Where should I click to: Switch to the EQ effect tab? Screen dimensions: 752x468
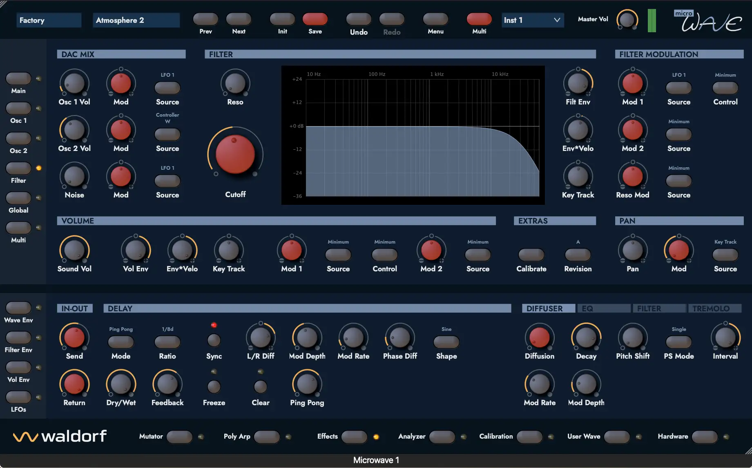click(604, 308)
